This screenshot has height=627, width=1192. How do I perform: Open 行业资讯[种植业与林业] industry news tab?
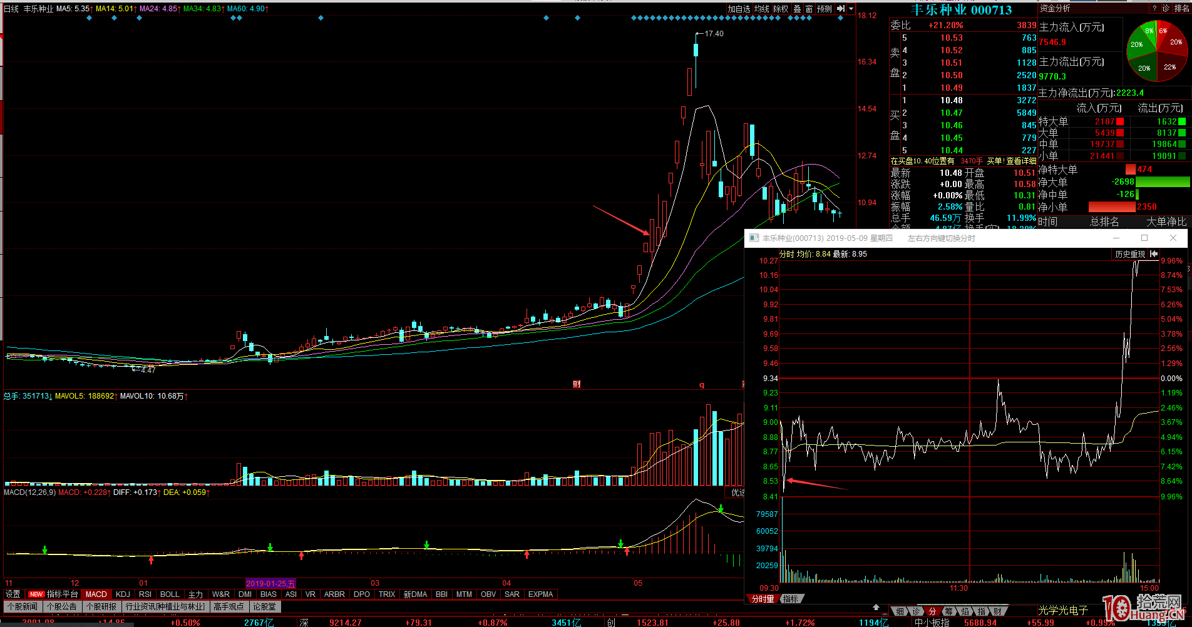(x=165, y=606)
